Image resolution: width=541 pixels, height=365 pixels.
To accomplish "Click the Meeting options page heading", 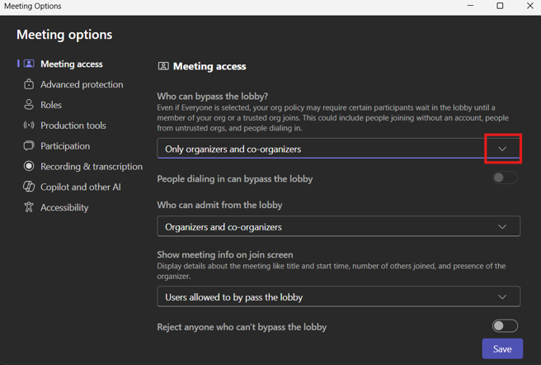I will pos(64,35).
